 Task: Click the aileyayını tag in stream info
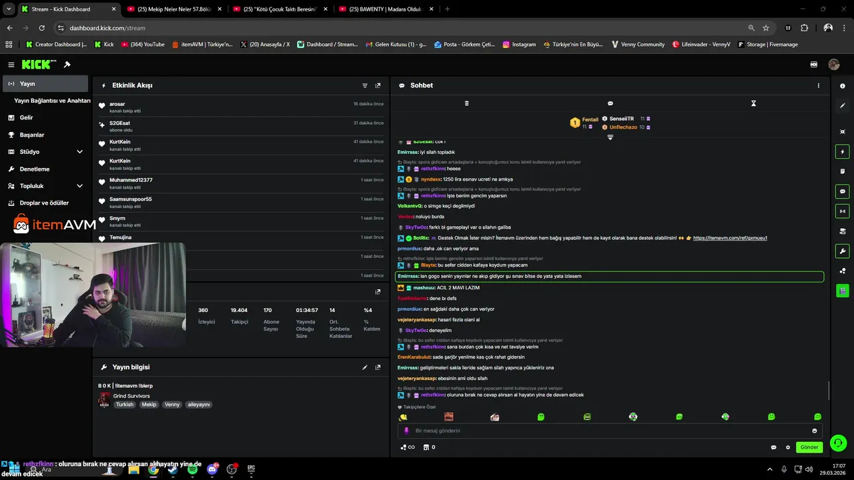(x=199, y=405)
